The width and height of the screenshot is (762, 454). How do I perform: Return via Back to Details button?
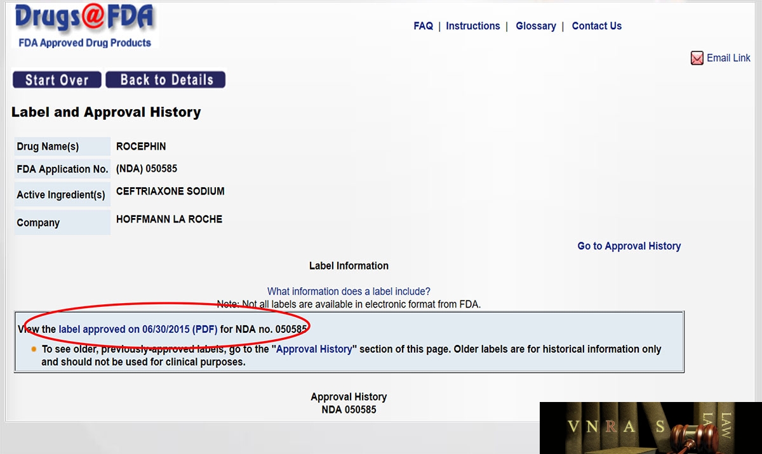(166, 80)
